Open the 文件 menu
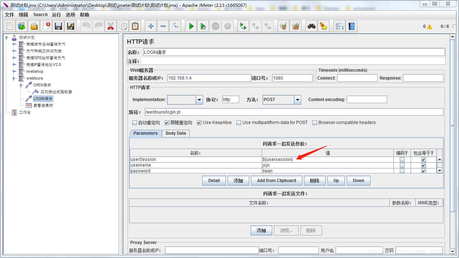This screenshot has height=258, width=459. (10, 15)
